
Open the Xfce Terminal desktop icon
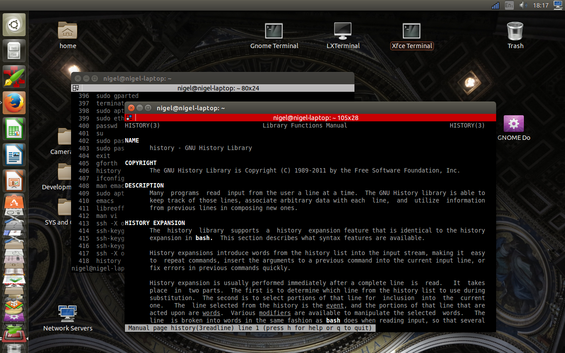click(x=412, y=36)
